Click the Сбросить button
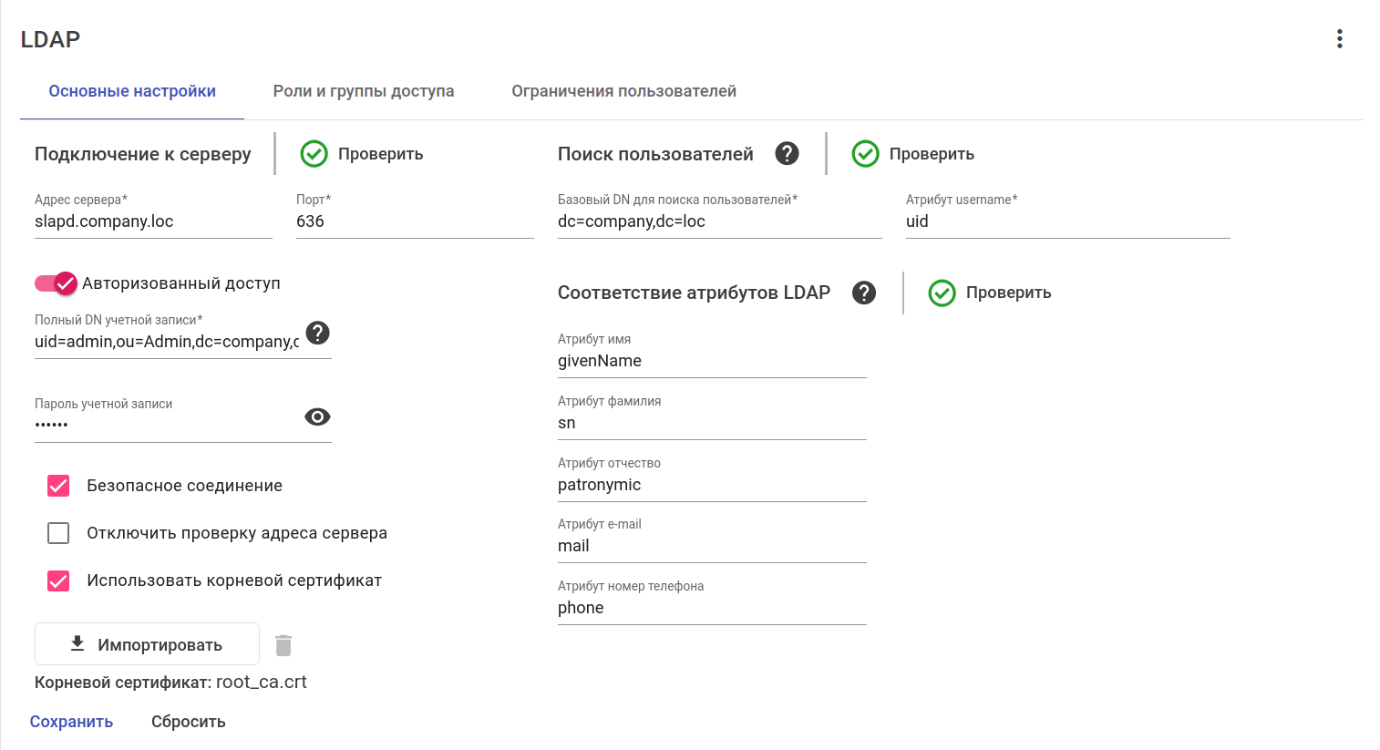This screenshot has width=1380, height=750. pos(189,722)
